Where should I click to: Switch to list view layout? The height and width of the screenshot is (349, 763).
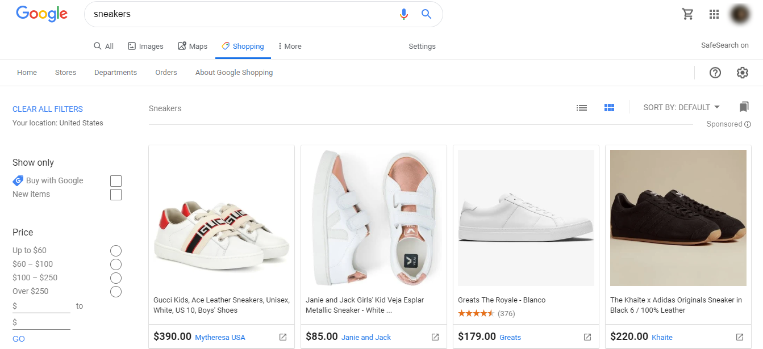point(582,107)
